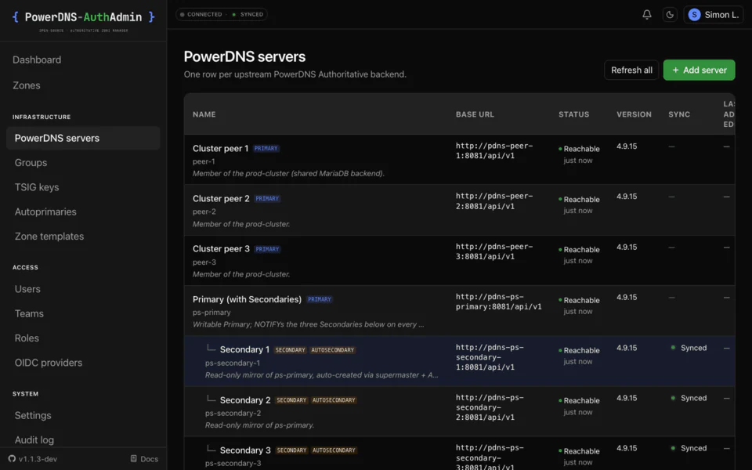The image size is (752, 470).
Task: Click the GitHub icon beside v1.1.3-dev
Action: click(x=12, y=458)
